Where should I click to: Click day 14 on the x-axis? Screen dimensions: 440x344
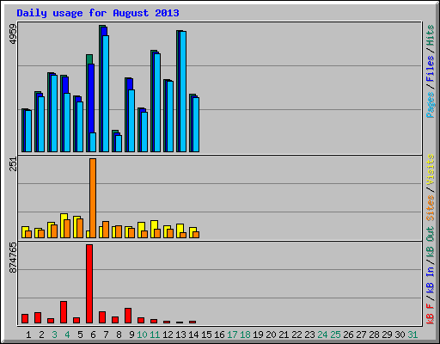(193, 335)
